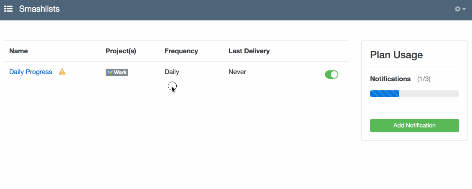Image resolution: width=472 pixels, height=189 pixels.
Task: Click the Smashlists title in the header
Action: coord(39,9)
